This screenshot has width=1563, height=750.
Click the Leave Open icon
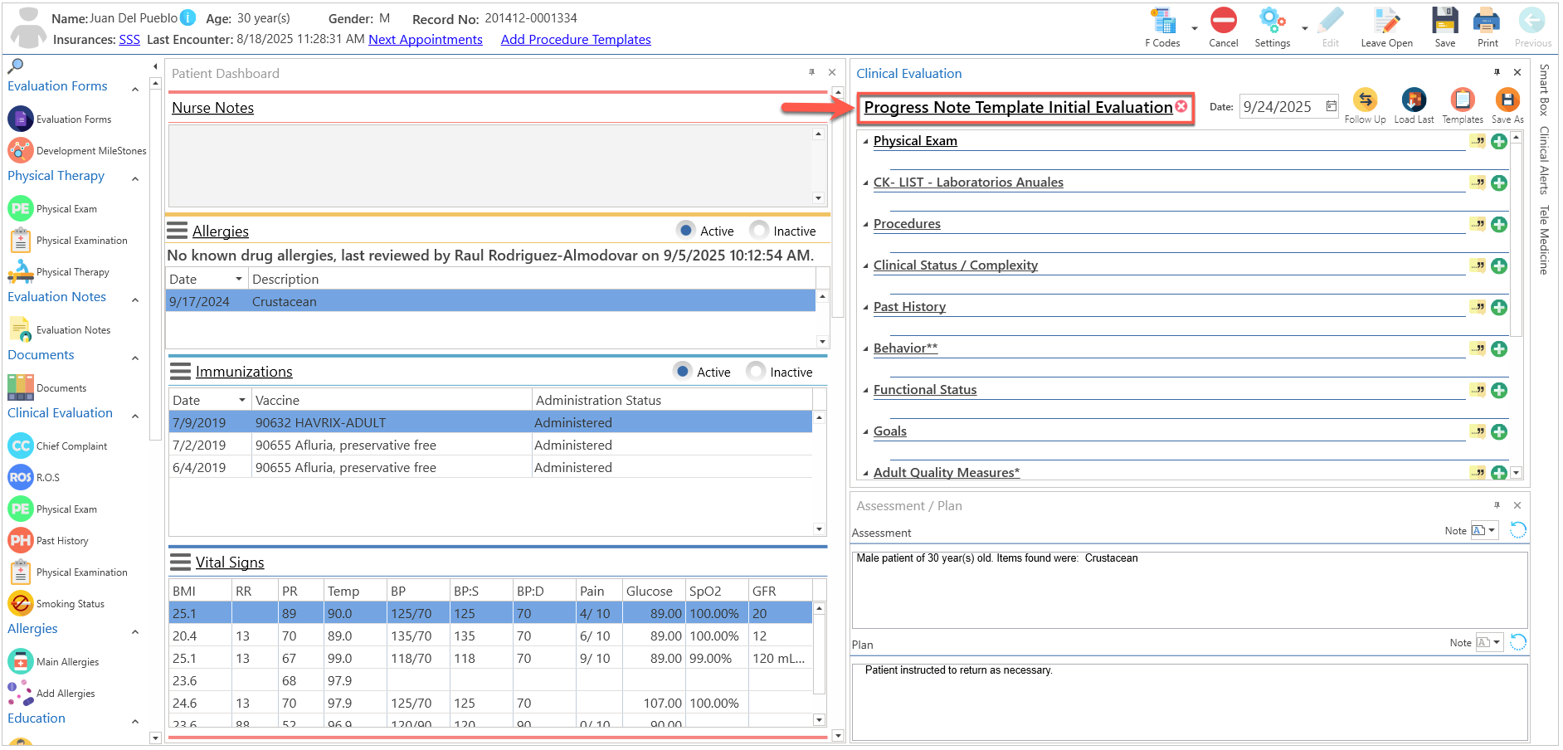click(1386, 21)
